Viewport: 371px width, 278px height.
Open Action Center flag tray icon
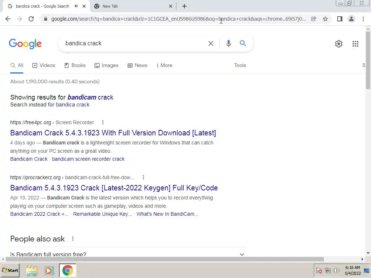[x=319, y=270]
